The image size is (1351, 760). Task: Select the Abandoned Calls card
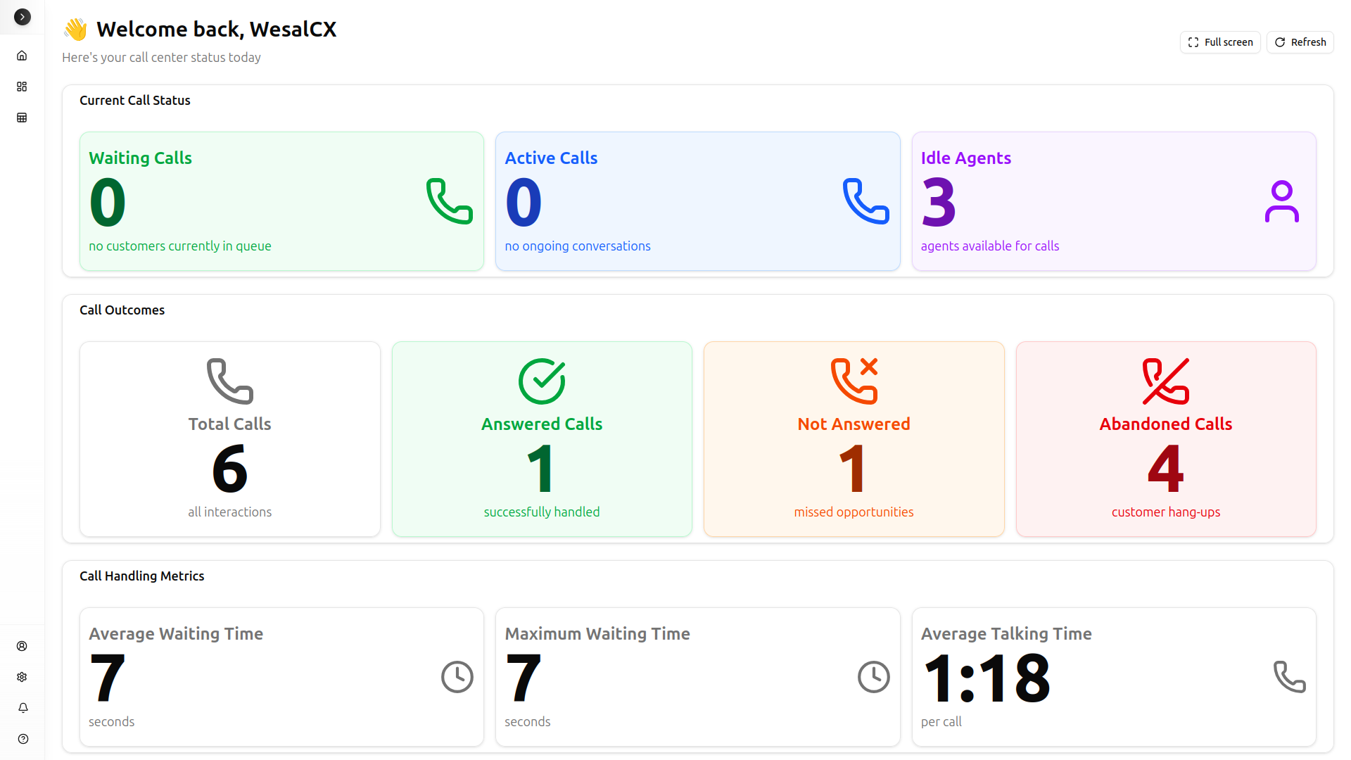[x=1165, y=439]
